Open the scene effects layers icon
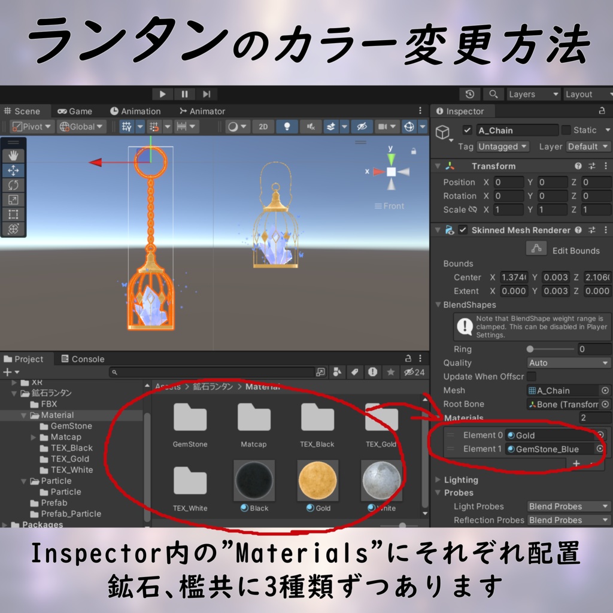 (x=331, y=127)
